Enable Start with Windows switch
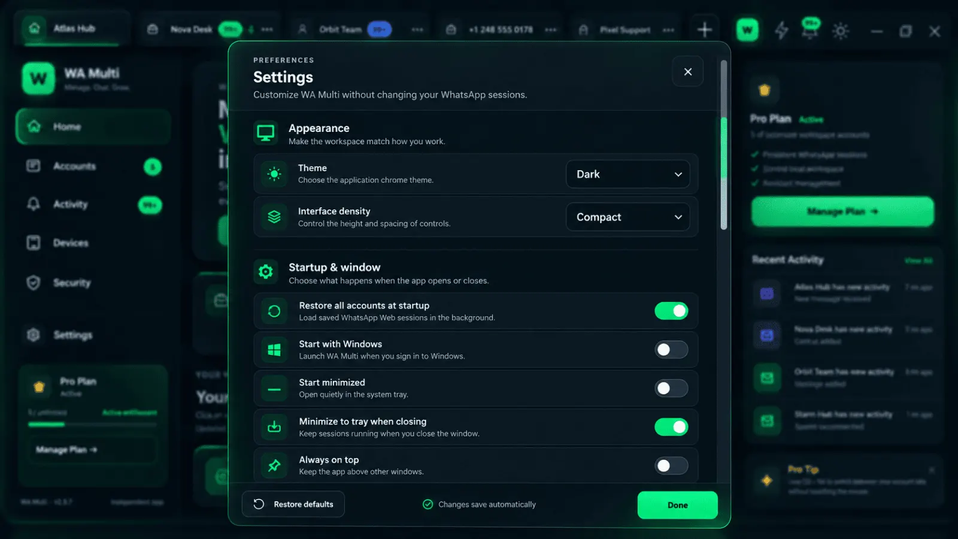The height and width of the screenshot is (539, 958). pyautogui.click(x=671, y=350)
